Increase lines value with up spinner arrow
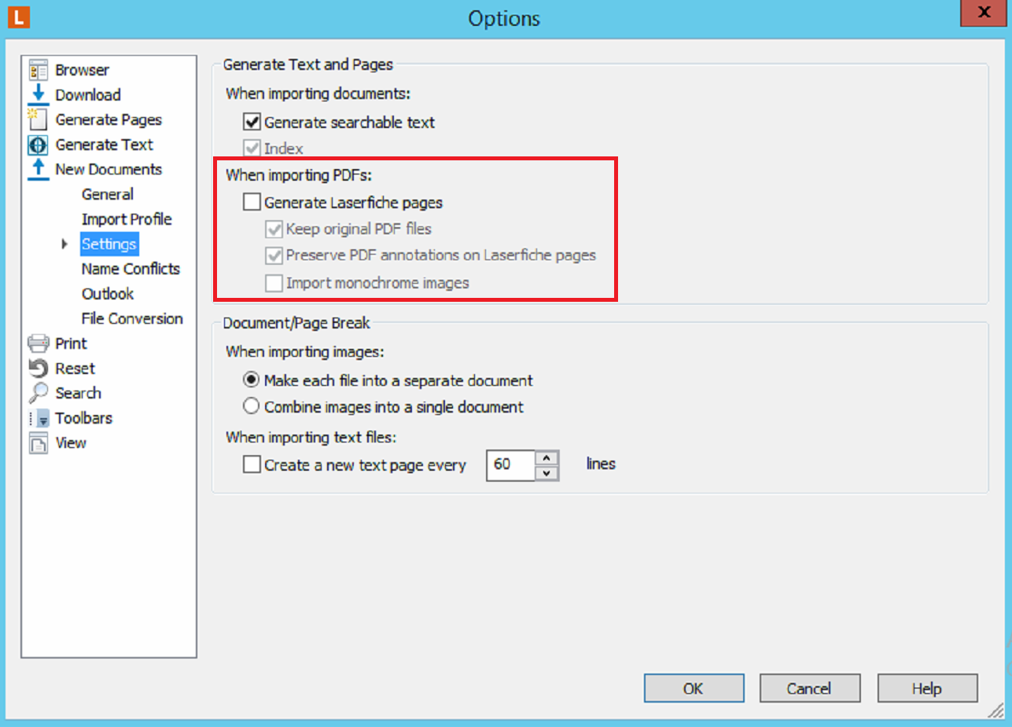The width and height of the screenshot is (1012, 727). (547, 457)
